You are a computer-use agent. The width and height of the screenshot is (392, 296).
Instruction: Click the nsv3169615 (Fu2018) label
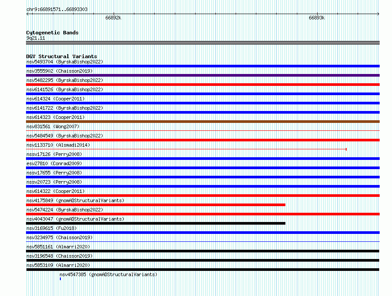click(52, 228)
